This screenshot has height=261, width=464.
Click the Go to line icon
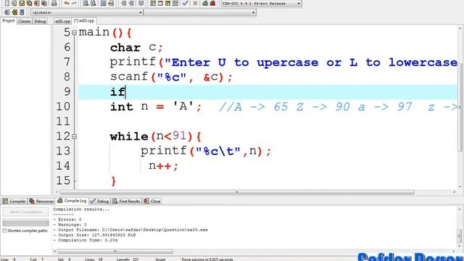(x=111, y=4)
